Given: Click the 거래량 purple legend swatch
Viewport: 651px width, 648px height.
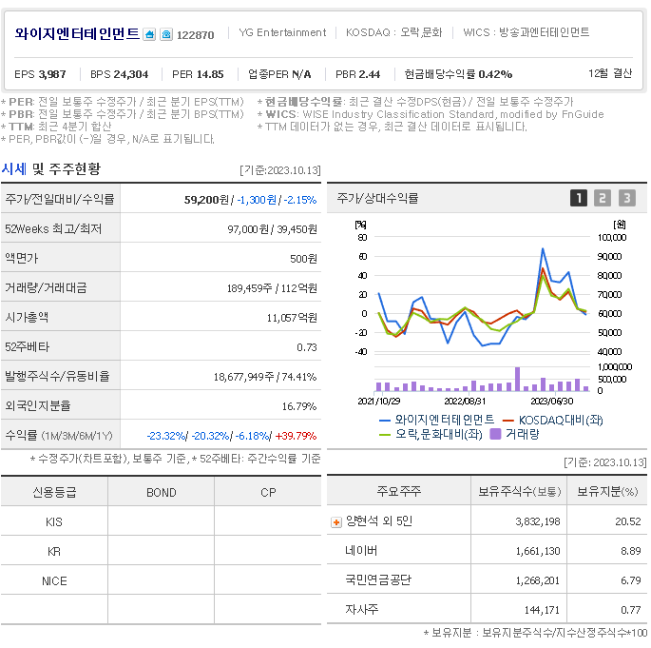Looking at the screenshot, I should pyautogui.click(x=495, y=434).
